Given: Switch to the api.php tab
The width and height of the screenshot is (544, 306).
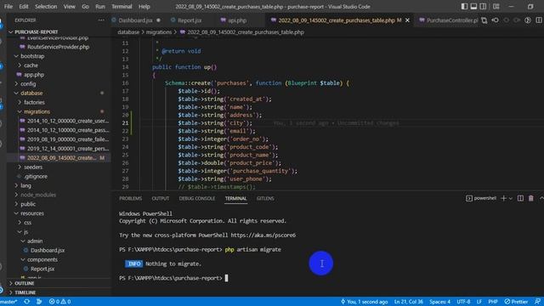Looking at the screenshot, I should click(x=237, y=20).
